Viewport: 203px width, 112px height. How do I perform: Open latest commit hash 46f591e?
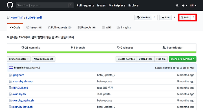[x=177, y=68]
